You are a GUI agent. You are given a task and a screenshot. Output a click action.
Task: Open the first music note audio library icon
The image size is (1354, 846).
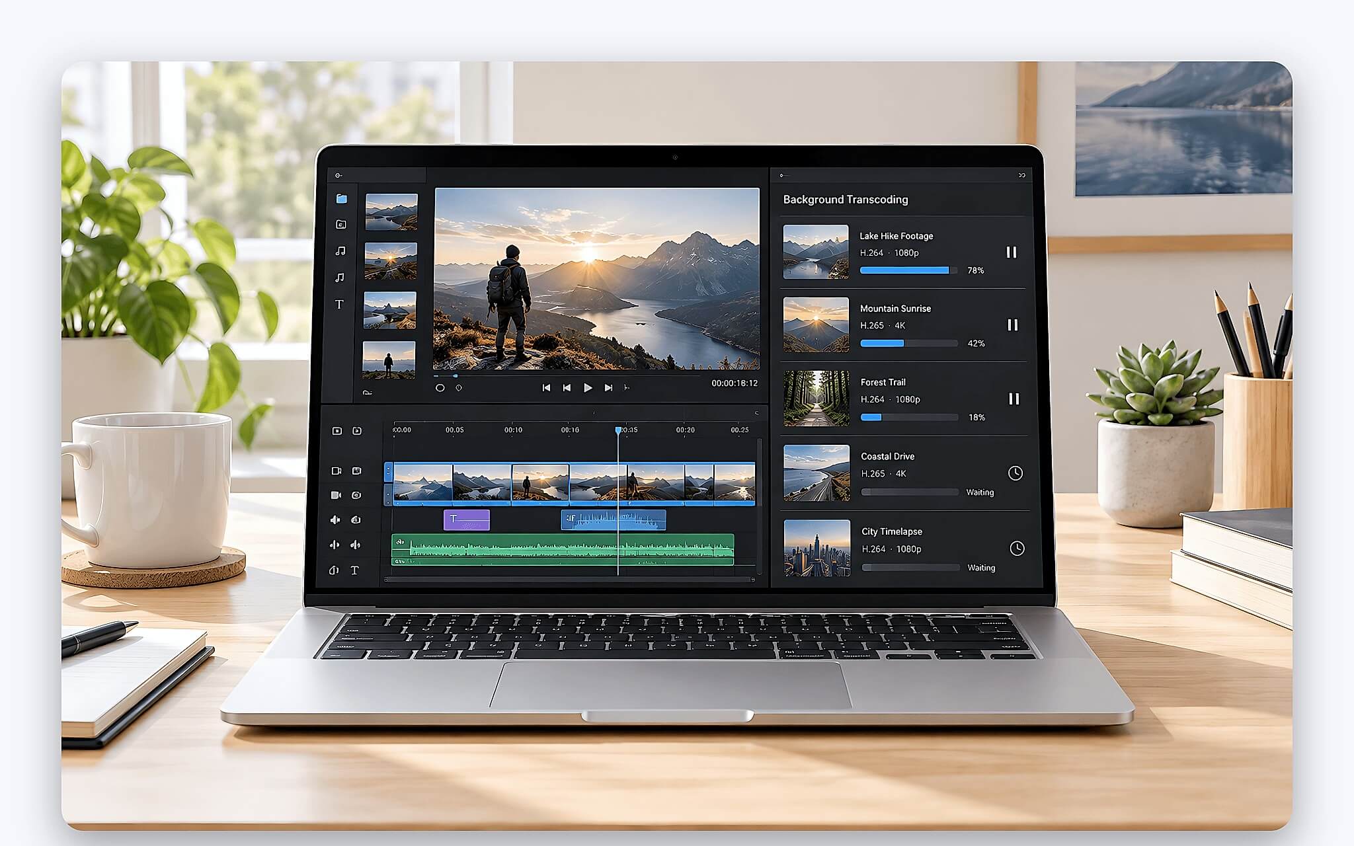340,251
